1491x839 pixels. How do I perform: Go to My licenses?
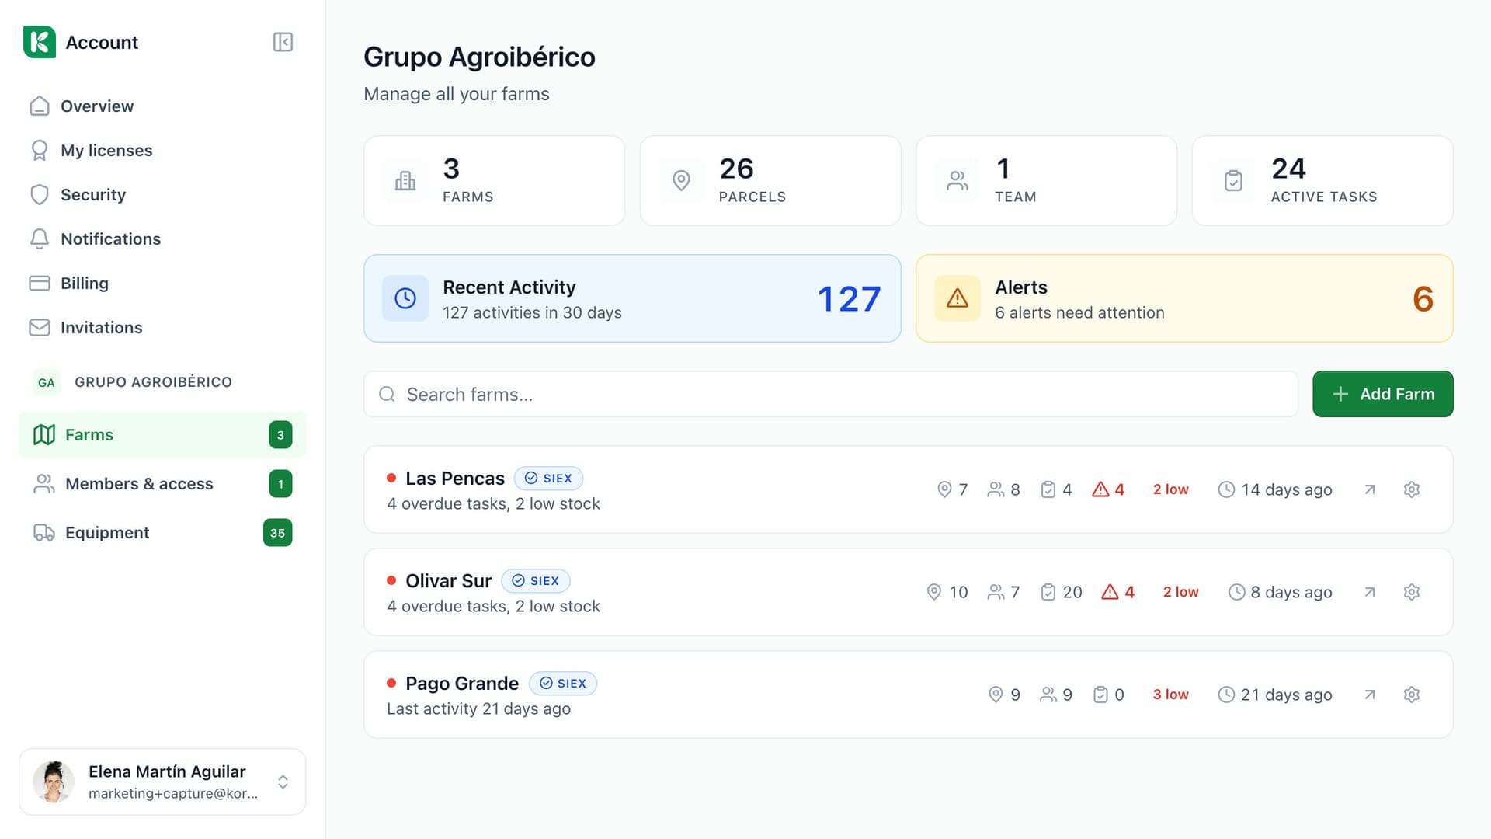(x=91, y=151)
